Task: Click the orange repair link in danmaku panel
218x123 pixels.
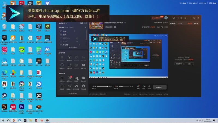Action: pyautogui.click(x=190, y=59)
